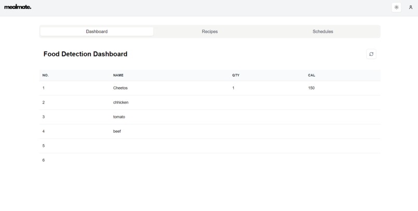
Task: Select the chhicken name cell
Action: (x=120, y=102)
